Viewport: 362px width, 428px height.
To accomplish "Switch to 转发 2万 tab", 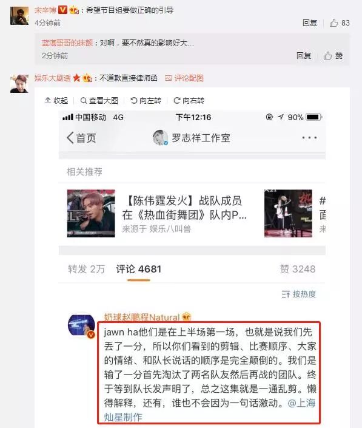I will tap(87, 269).
